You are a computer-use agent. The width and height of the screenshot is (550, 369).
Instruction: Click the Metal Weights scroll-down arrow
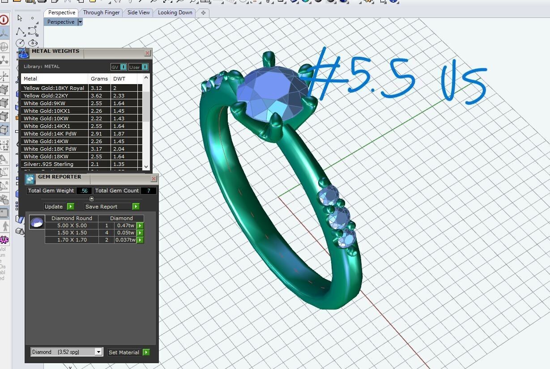point(146,166)
